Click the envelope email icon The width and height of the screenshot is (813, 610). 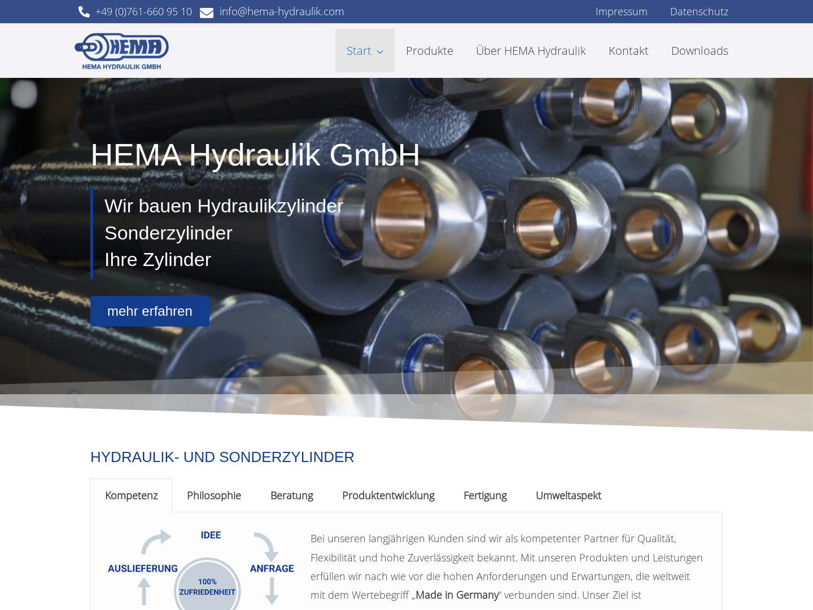(x=207, y=12)
